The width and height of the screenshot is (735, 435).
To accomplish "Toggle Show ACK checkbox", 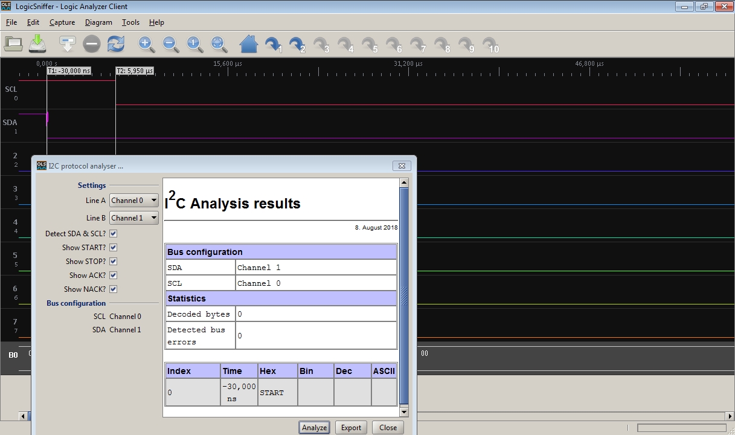I will click(x=114, y=275).
